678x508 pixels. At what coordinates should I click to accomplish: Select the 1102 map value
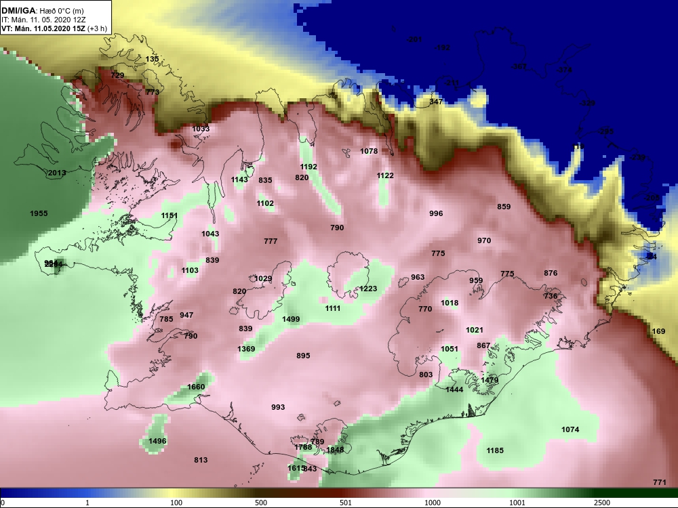265,203
